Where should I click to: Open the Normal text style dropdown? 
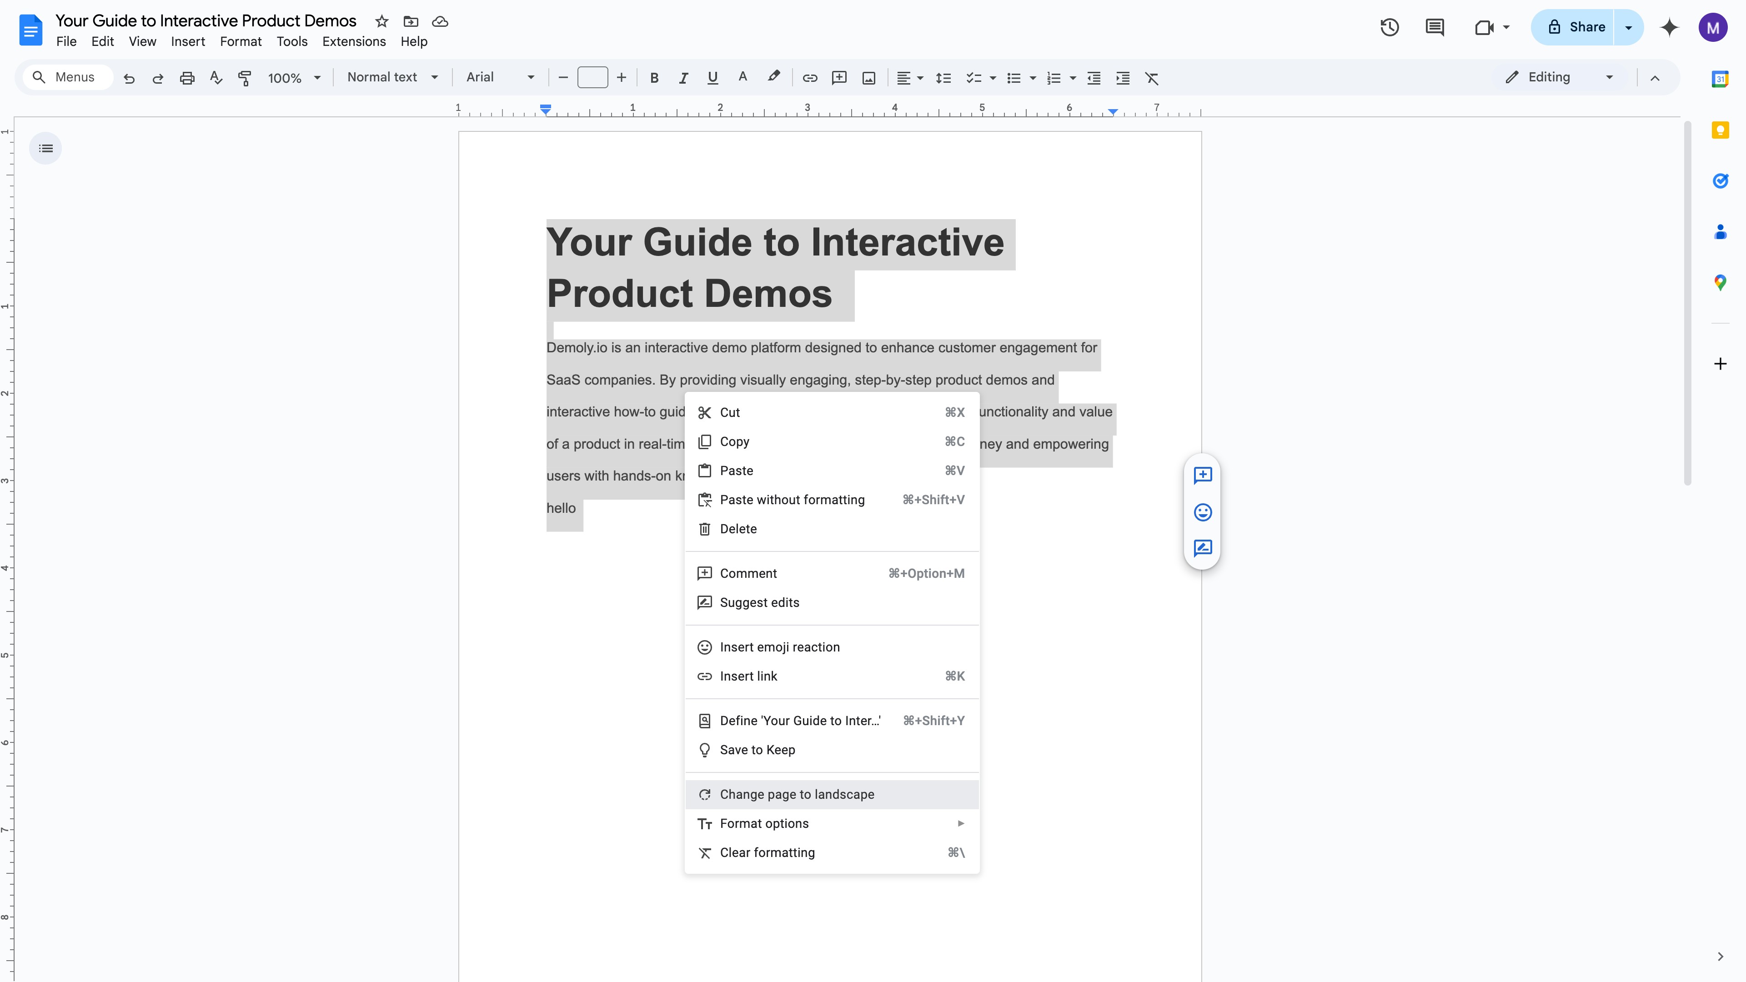[392, 77]
